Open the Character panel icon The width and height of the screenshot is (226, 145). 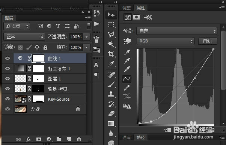pos(96,65)
